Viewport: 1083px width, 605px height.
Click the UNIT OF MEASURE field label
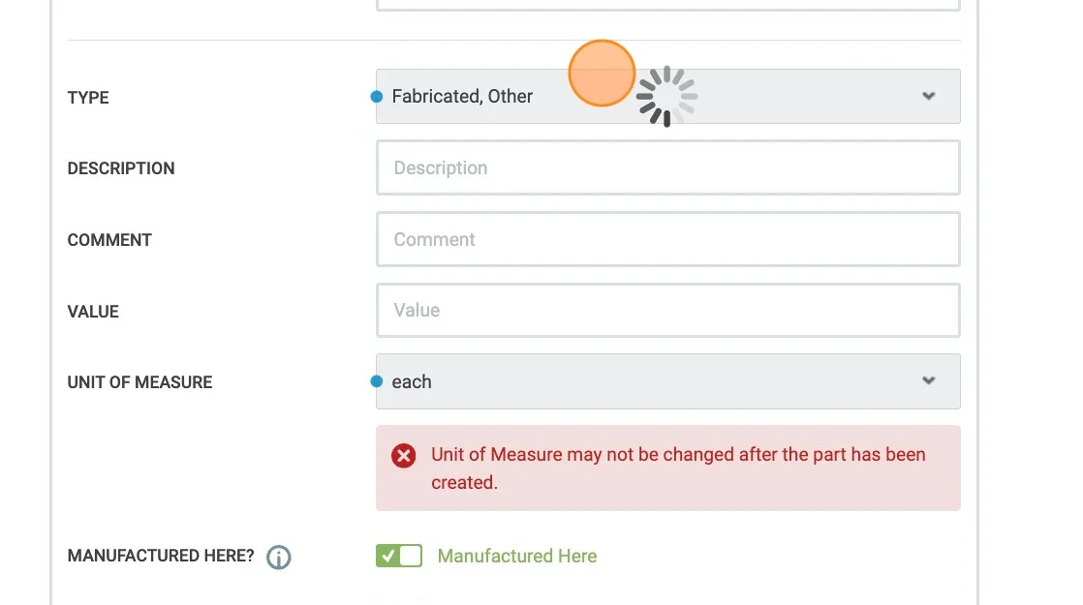(x=139, y=382)
